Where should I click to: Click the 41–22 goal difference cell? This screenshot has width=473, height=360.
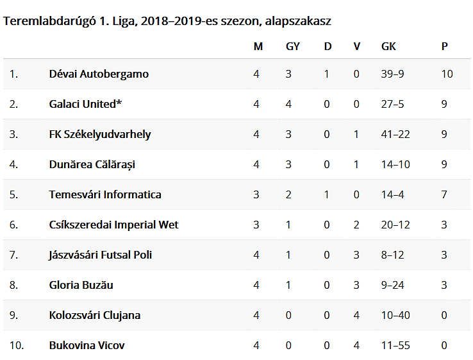pyautogui.click(x=395, y=134)
